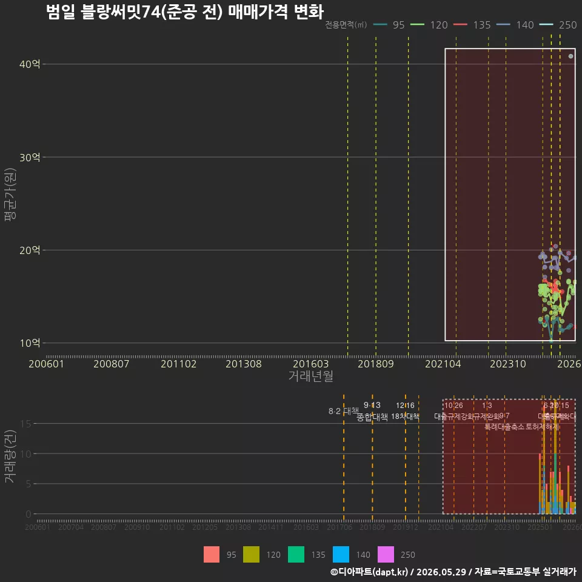Click the teal 95 line in top legend

point(380,25)
